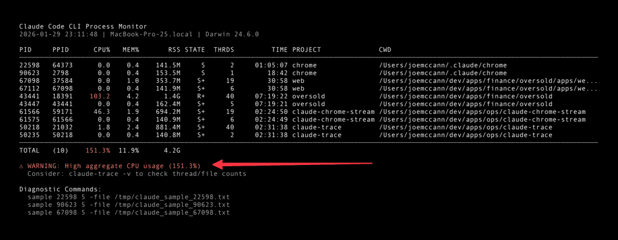Click the hostname 'MacBook-Pro-25.local'
The width and height of the screenshot is (618, 240).
tap(151, 34)
